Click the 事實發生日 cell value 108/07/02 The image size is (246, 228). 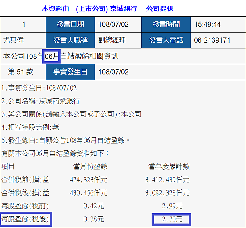pos(114,72)
